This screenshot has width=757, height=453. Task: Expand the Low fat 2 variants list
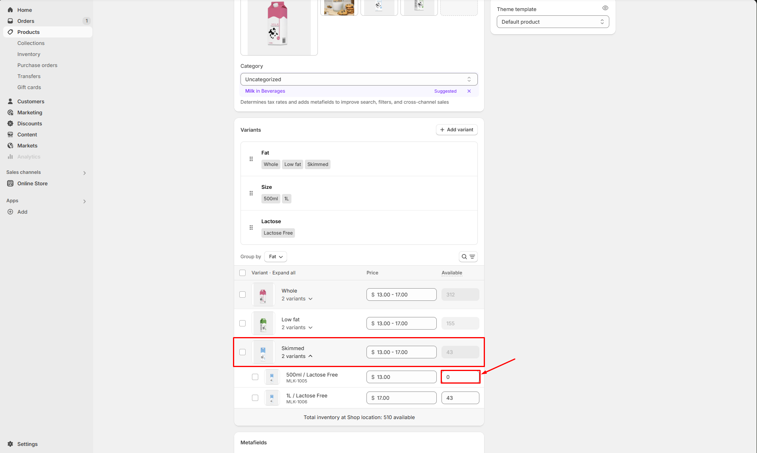click(297, 328)
